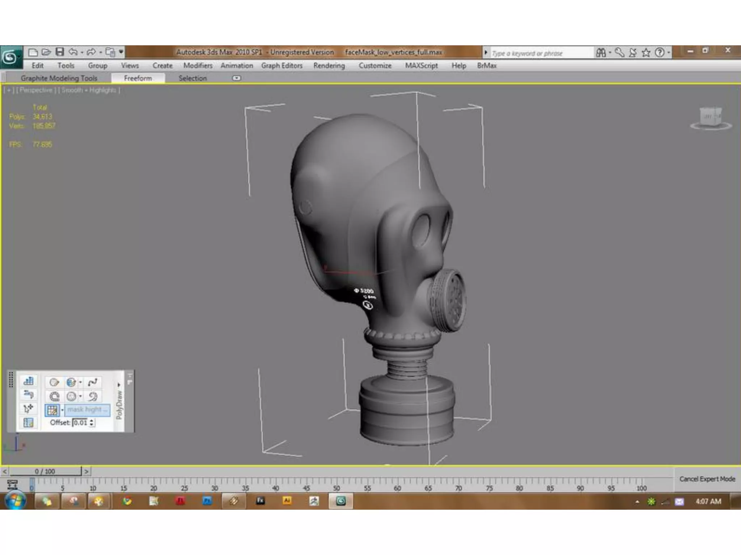
Task: Select the PolyDraw Splines curve tool
Action: [93, 382]
